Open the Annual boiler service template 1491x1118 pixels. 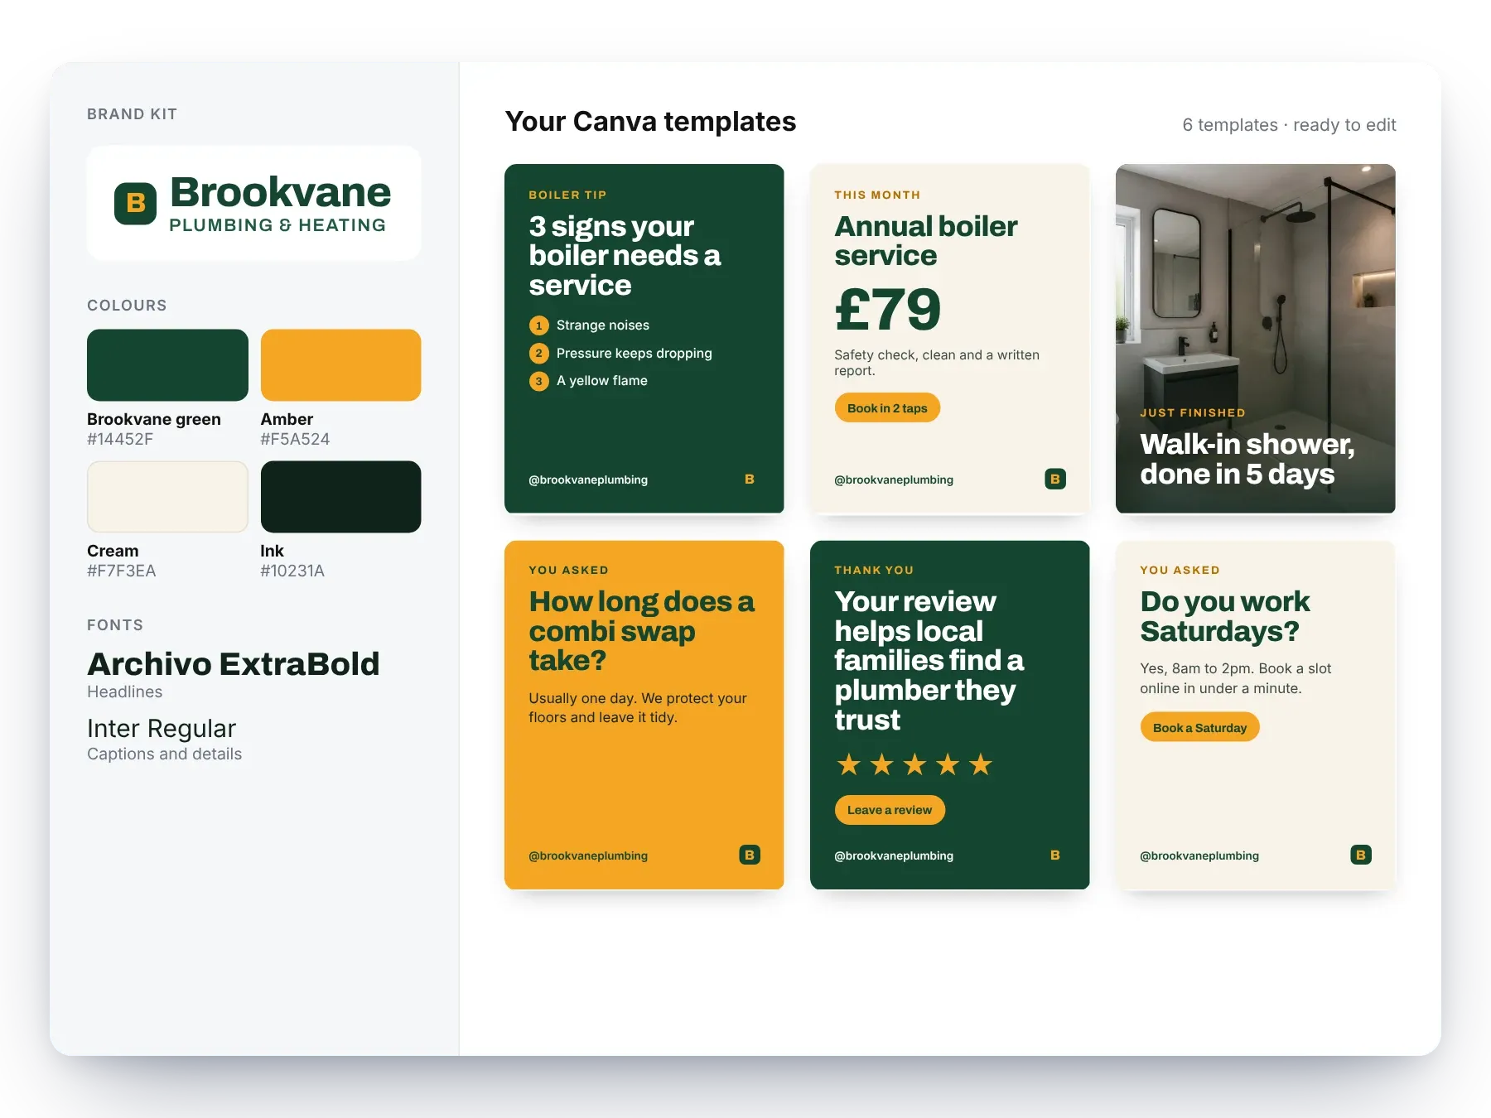(950, 339)
